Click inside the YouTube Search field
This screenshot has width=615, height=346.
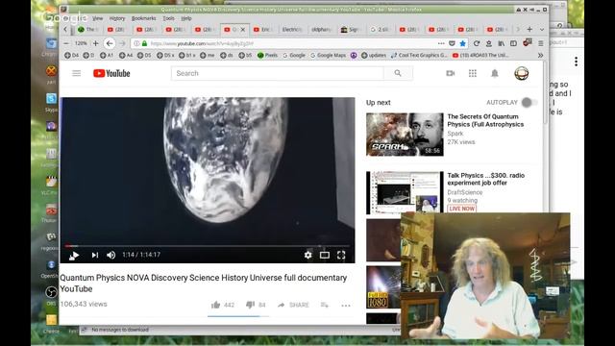[278, 73]
